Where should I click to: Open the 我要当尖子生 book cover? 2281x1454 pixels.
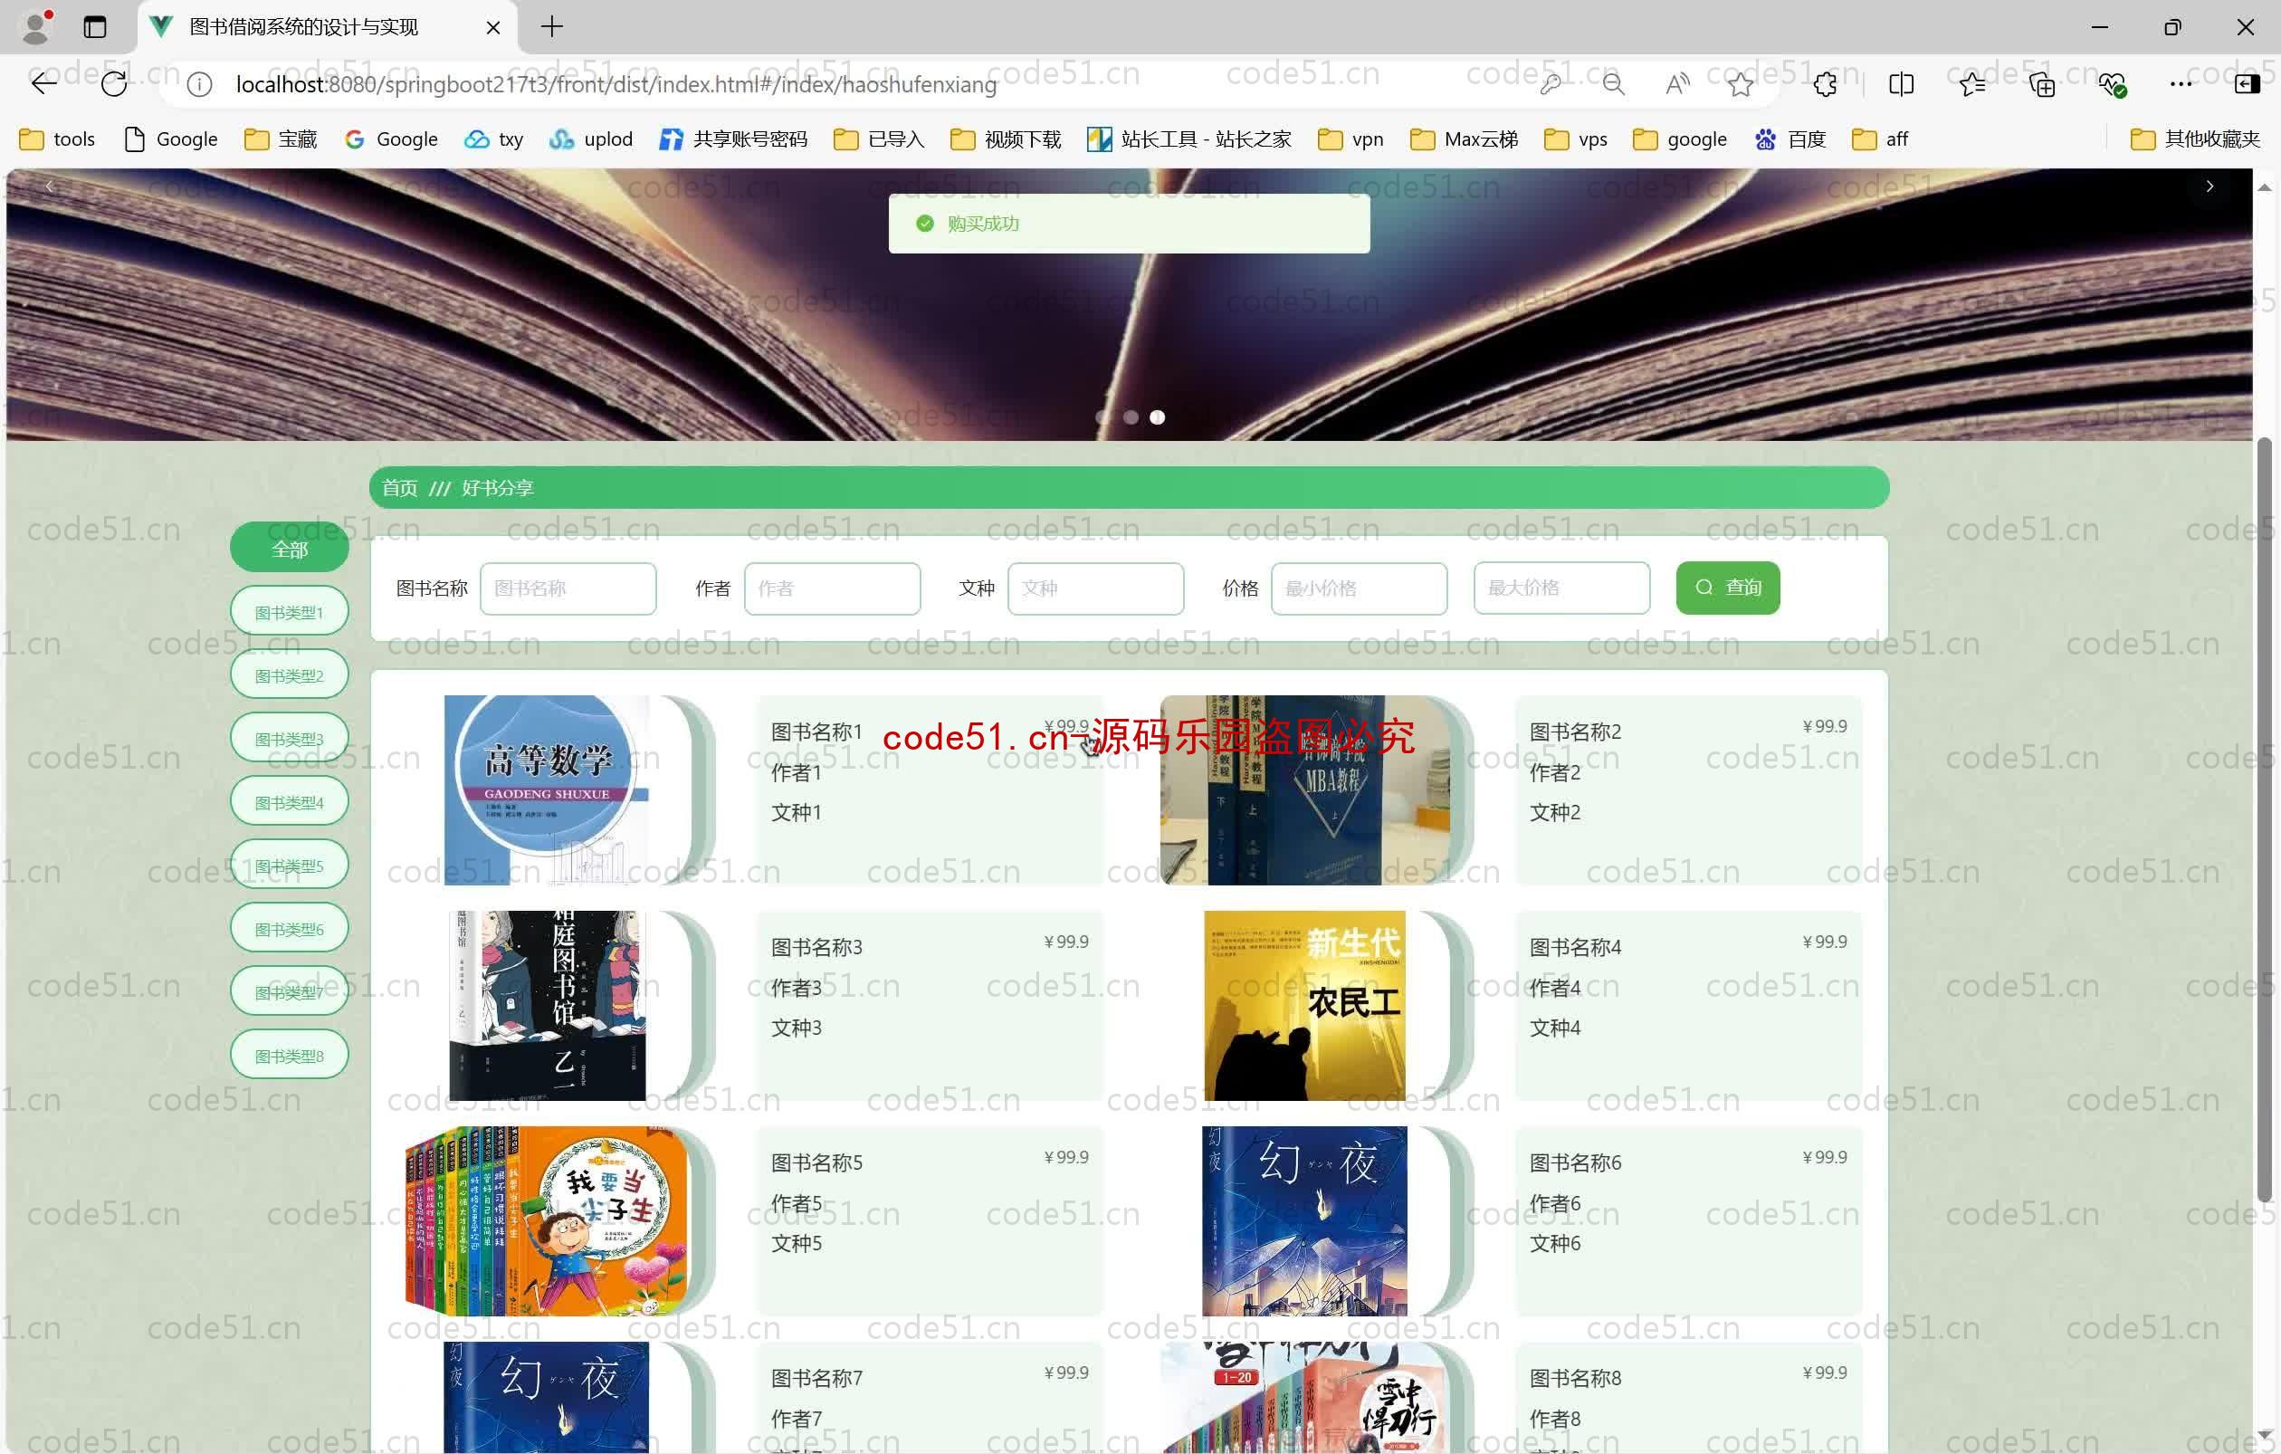(x=548, y=1221)
